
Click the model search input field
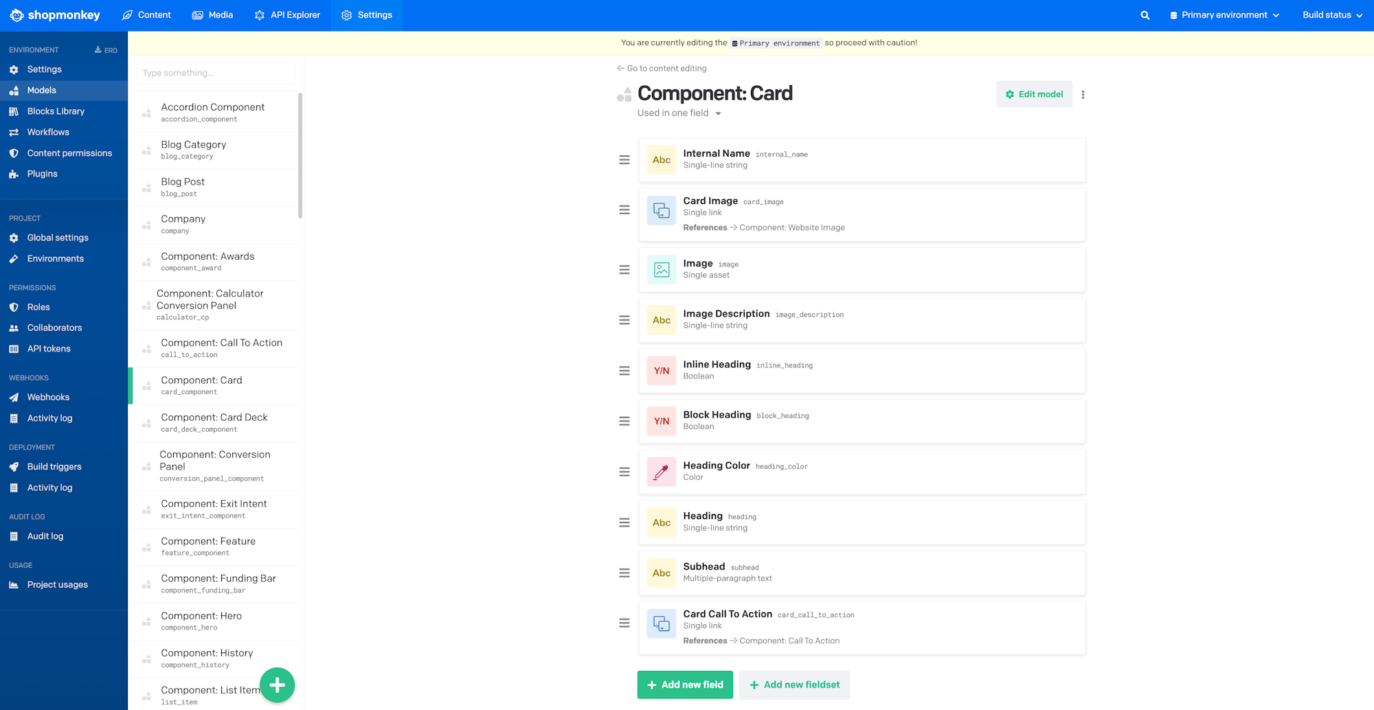click(x=215, y=73)
